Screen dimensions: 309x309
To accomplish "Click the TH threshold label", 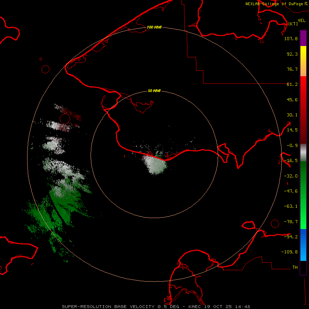I will click(295, 267).
